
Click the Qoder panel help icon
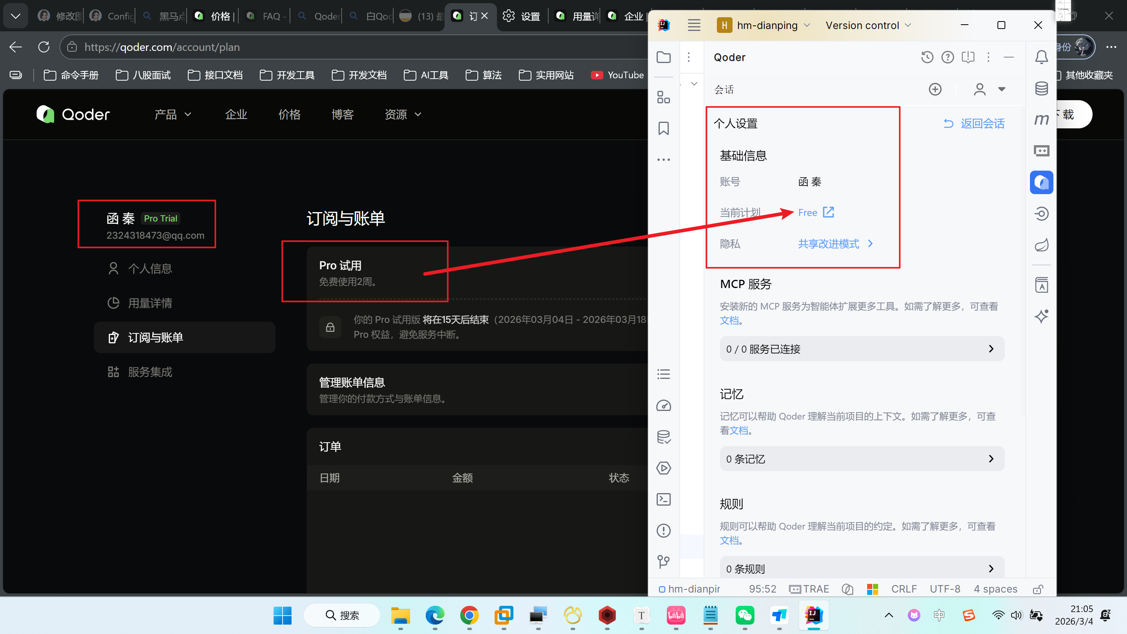pos(948,57)
